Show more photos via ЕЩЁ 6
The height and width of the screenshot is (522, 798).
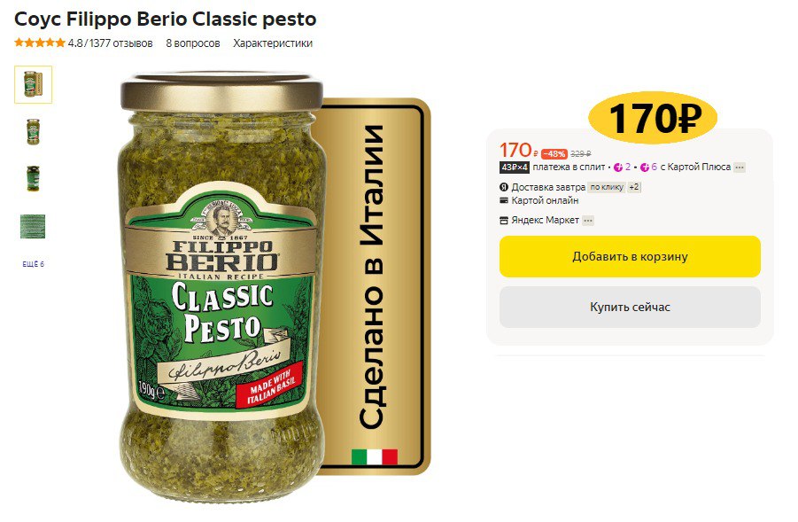(x=33, y=264)
